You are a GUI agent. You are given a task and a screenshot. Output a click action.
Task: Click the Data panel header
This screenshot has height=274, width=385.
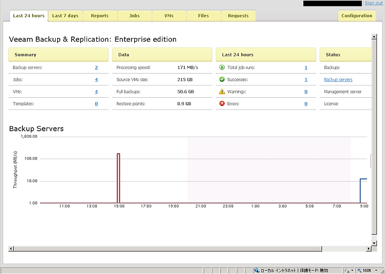pyautogui.click(x=162, y=54)
